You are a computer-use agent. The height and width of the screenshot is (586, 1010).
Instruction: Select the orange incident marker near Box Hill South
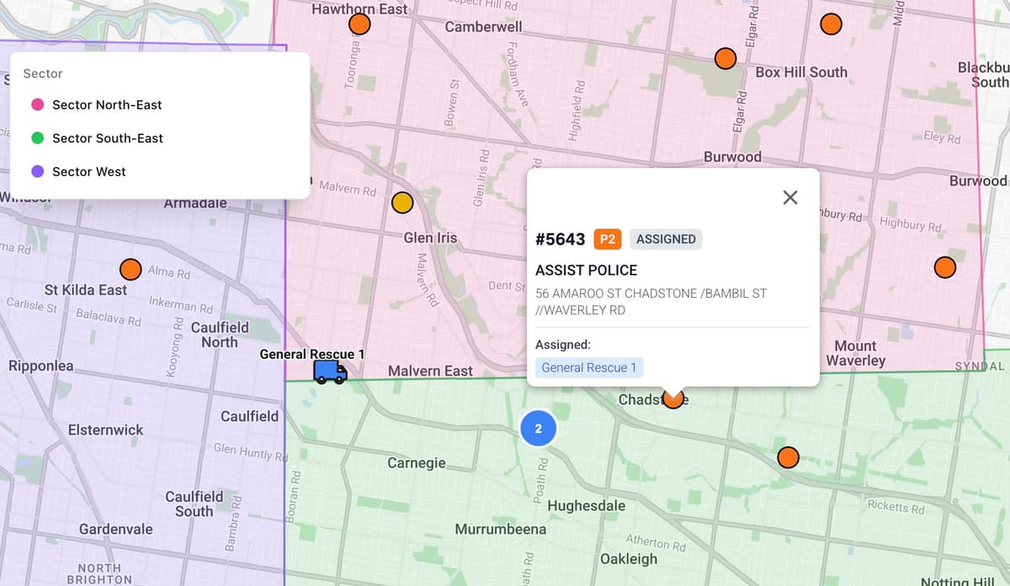tap(726, 58)
